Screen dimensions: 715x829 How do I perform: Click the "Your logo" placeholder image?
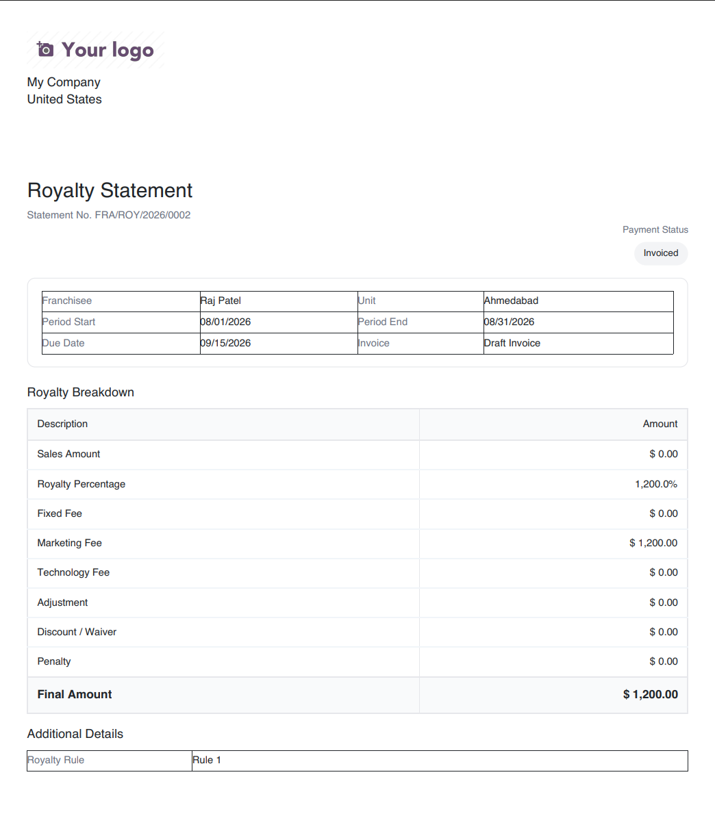click(x=96, y=49)
